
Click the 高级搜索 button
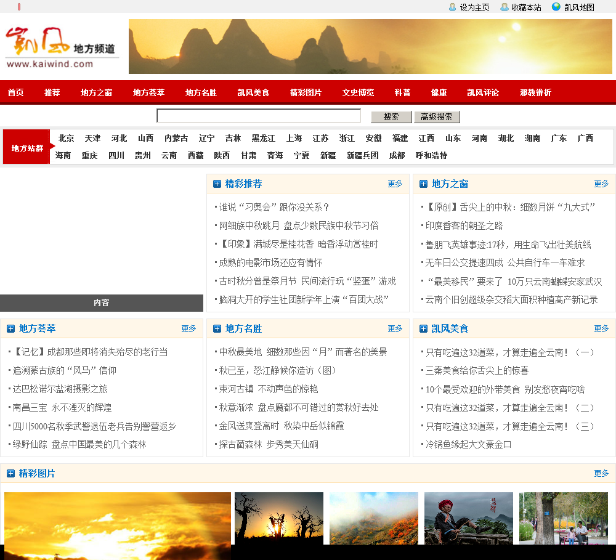pos(437,116)
